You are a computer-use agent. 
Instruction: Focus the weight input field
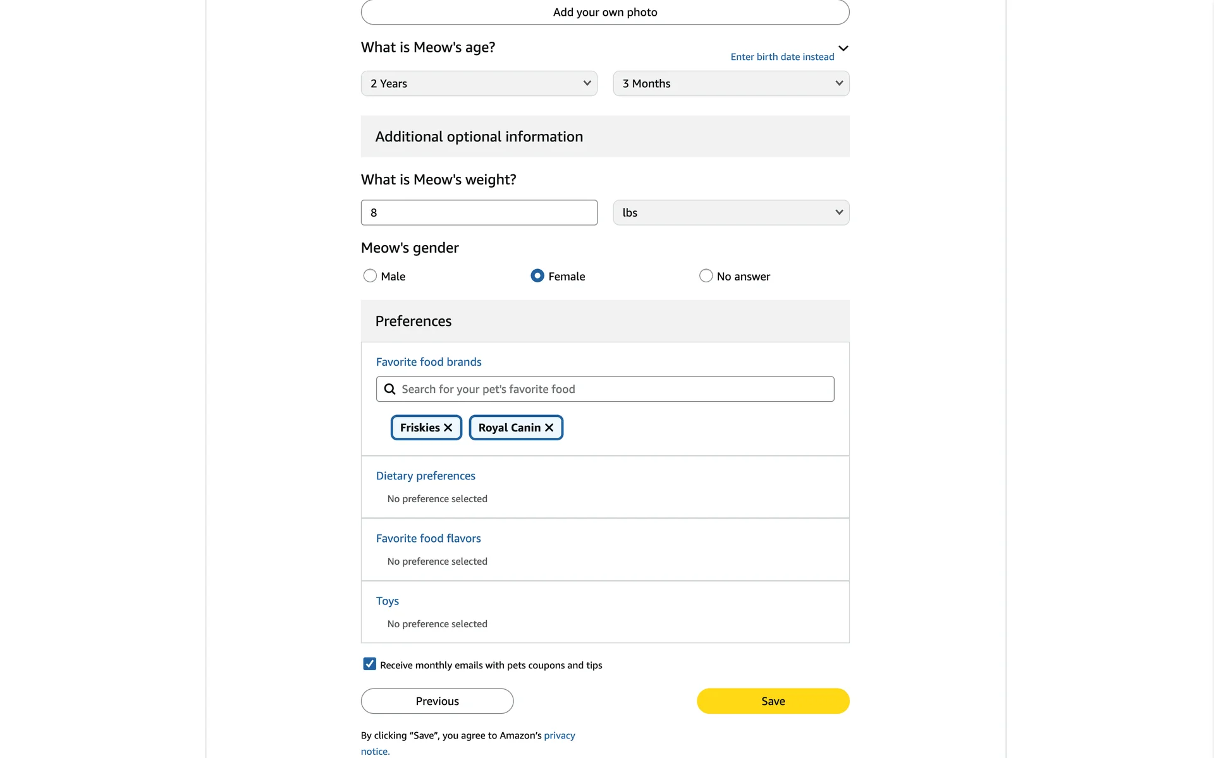479,213
